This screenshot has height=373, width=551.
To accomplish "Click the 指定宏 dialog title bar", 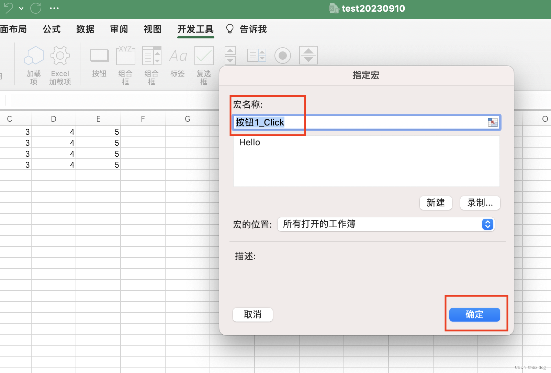I will tap(366, 75).
